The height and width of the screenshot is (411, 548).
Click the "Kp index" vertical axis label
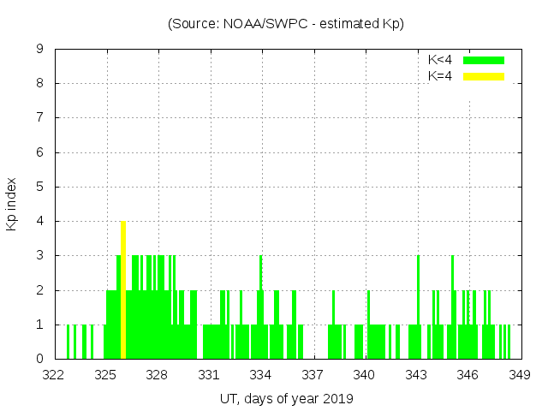tap(12, 204)
